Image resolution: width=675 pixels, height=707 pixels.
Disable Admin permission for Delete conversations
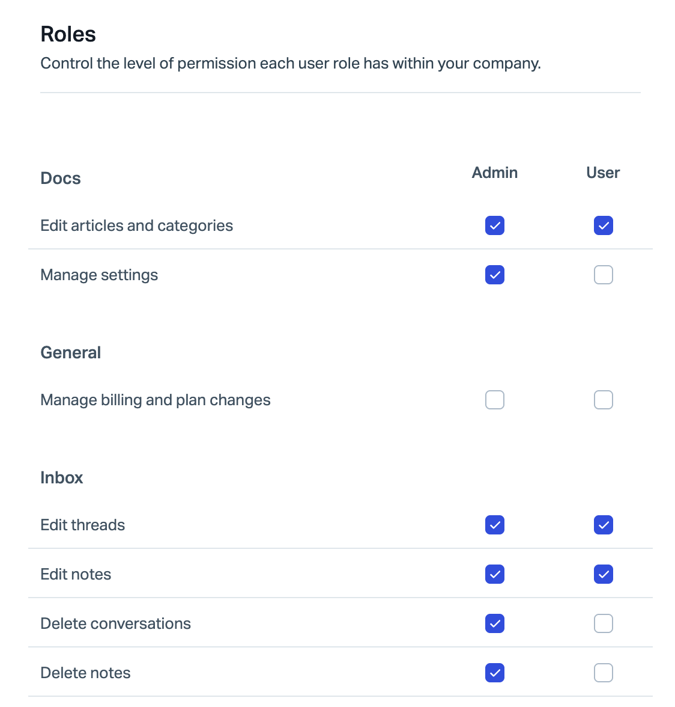click(x=494, y=623)
